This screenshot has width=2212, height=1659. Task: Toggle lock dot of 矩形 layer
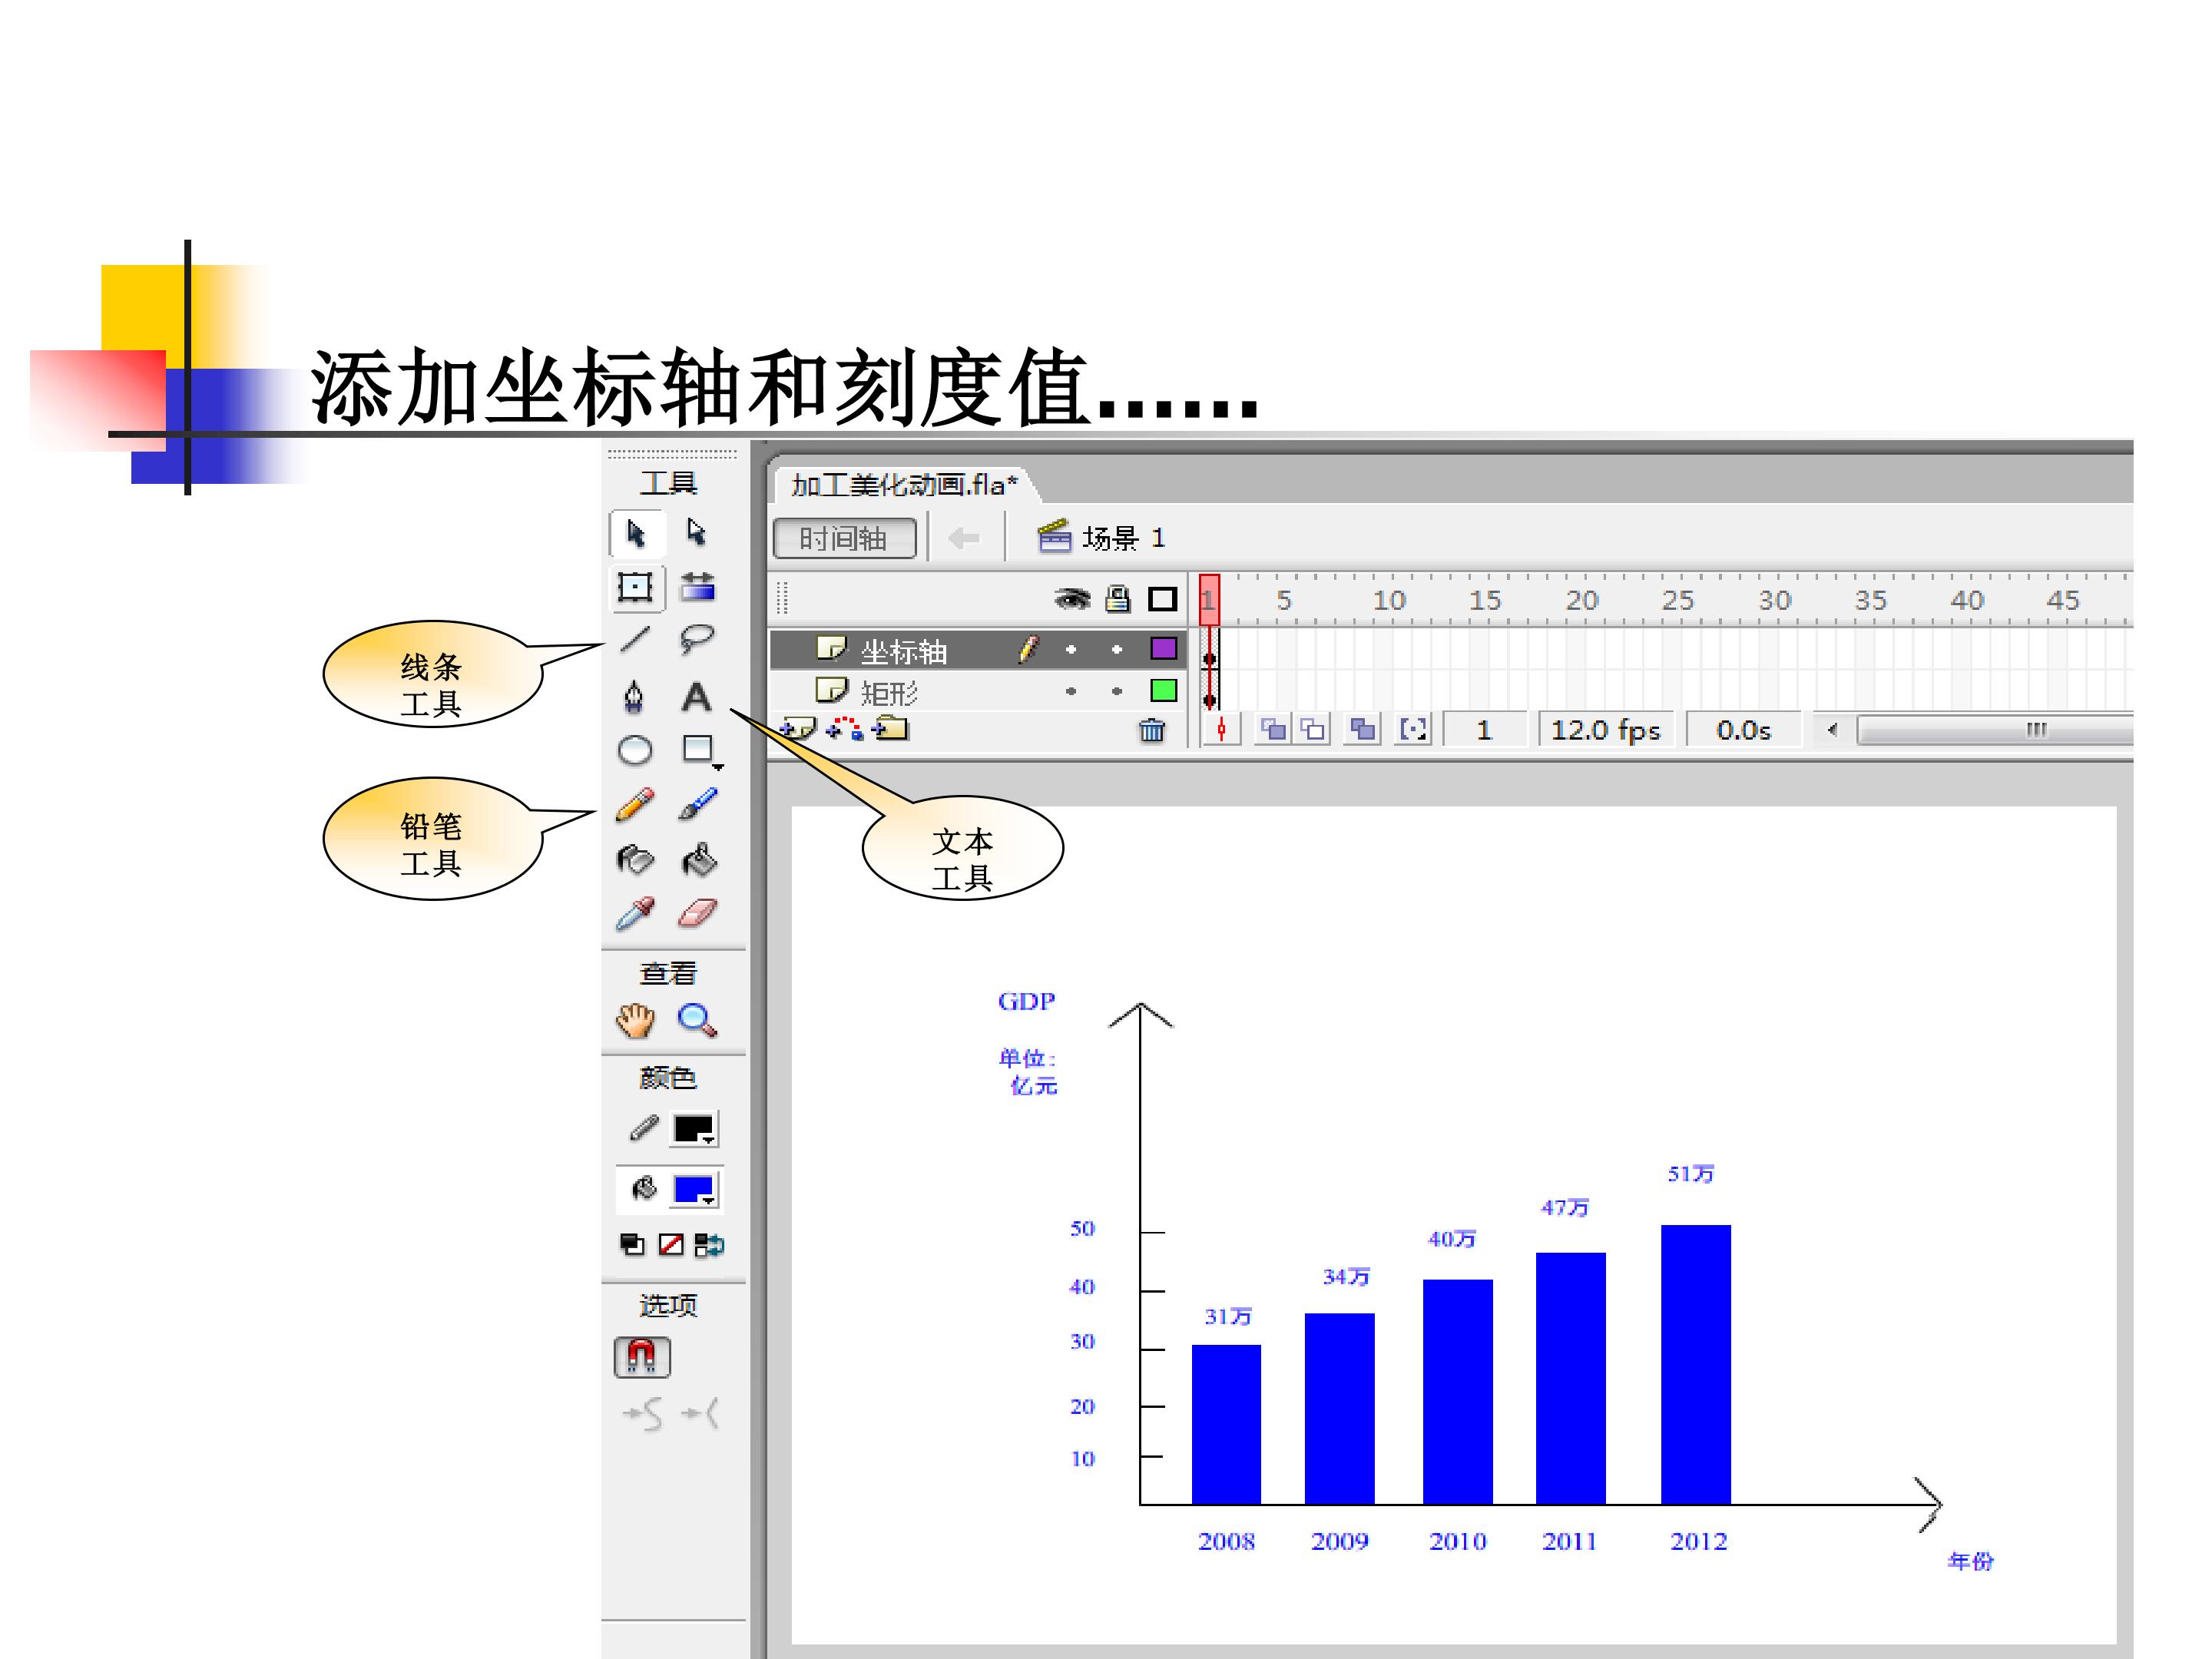coord(1117,691)
